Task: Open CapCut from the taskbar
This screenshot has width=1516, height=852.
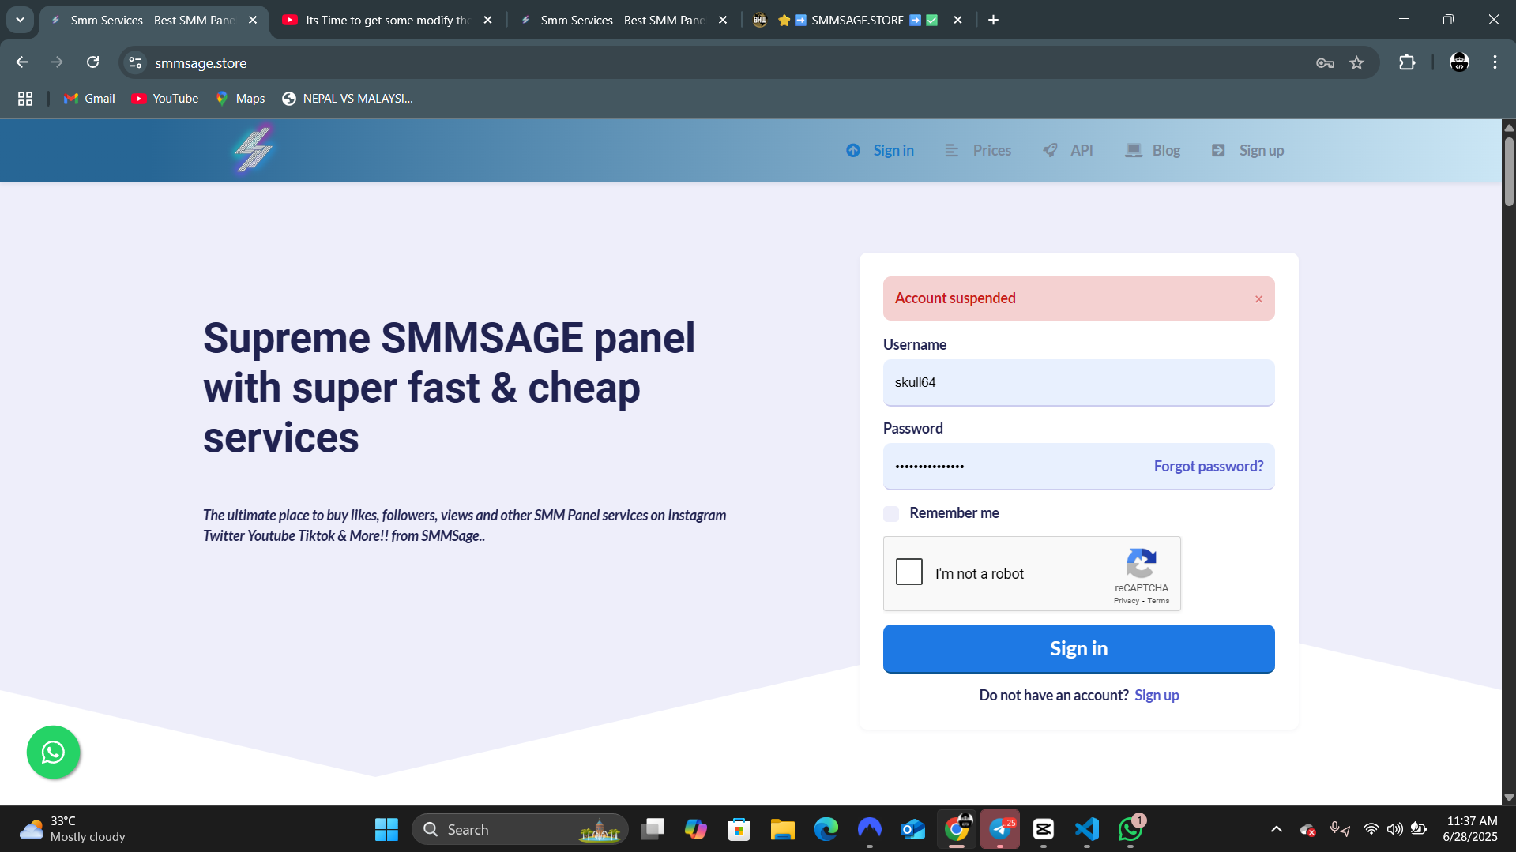Action: [x=1044, y=829]
